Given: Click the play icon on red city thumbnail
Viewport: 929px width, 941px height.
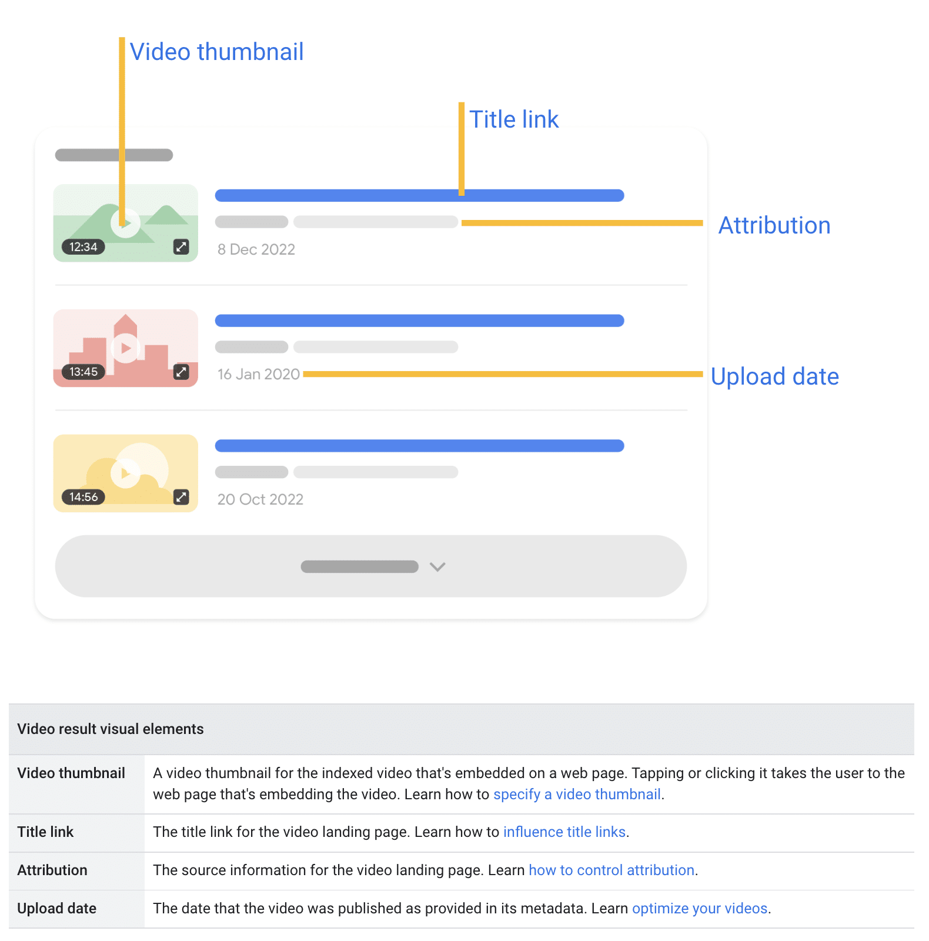Looking at the screenshot, I should (x=125, y=348).
